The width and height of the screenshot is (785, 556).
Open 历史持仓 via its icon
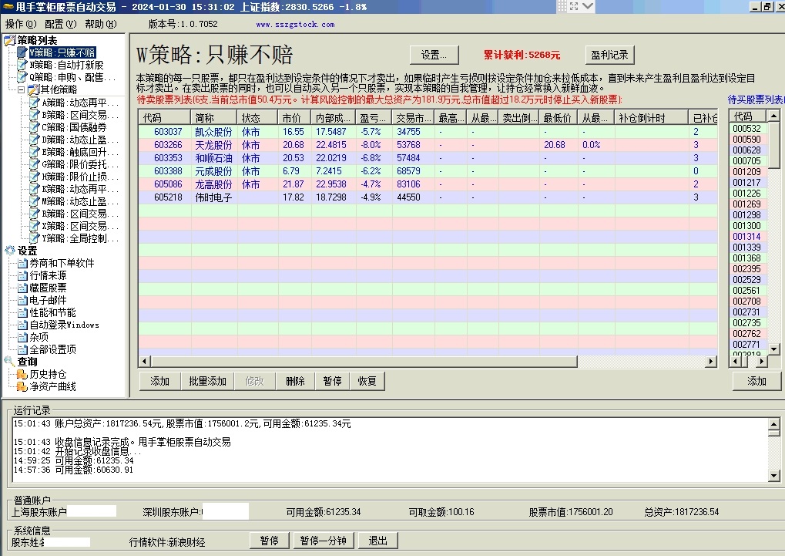click(22, 374)
